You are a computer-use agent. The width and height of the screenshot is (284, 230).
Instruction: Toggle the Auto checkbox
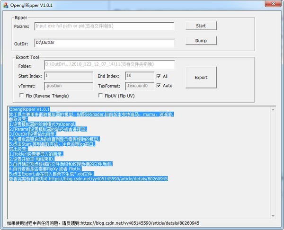tap(159, 85)
